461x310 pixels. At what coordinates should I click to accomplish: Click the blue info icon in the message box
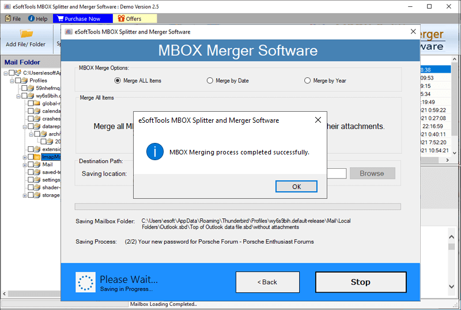155,152
